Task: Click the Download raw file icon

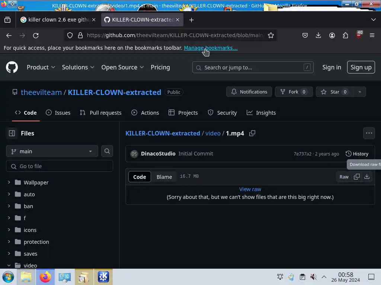Action: 367,177
